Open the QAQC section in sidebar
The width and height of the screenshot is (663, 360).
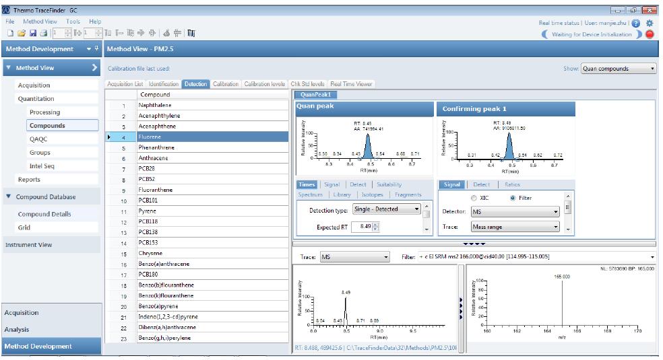pos(38,139)
